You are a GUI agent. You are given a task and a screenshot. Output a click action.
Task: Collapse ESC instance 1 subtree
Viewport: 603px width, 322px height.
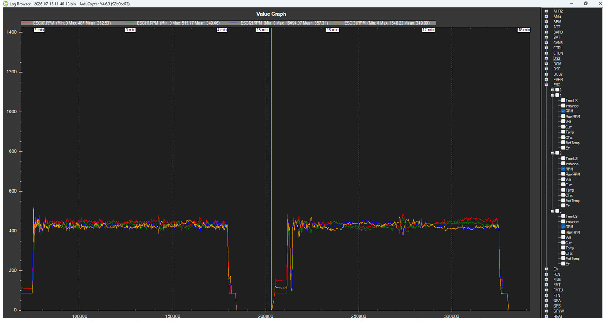(x=552, y=95)
